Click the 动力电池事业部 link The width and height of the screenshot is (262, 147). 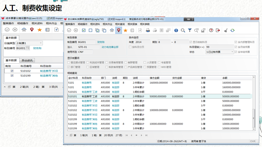pyautogui.click(x=110, y=47)
